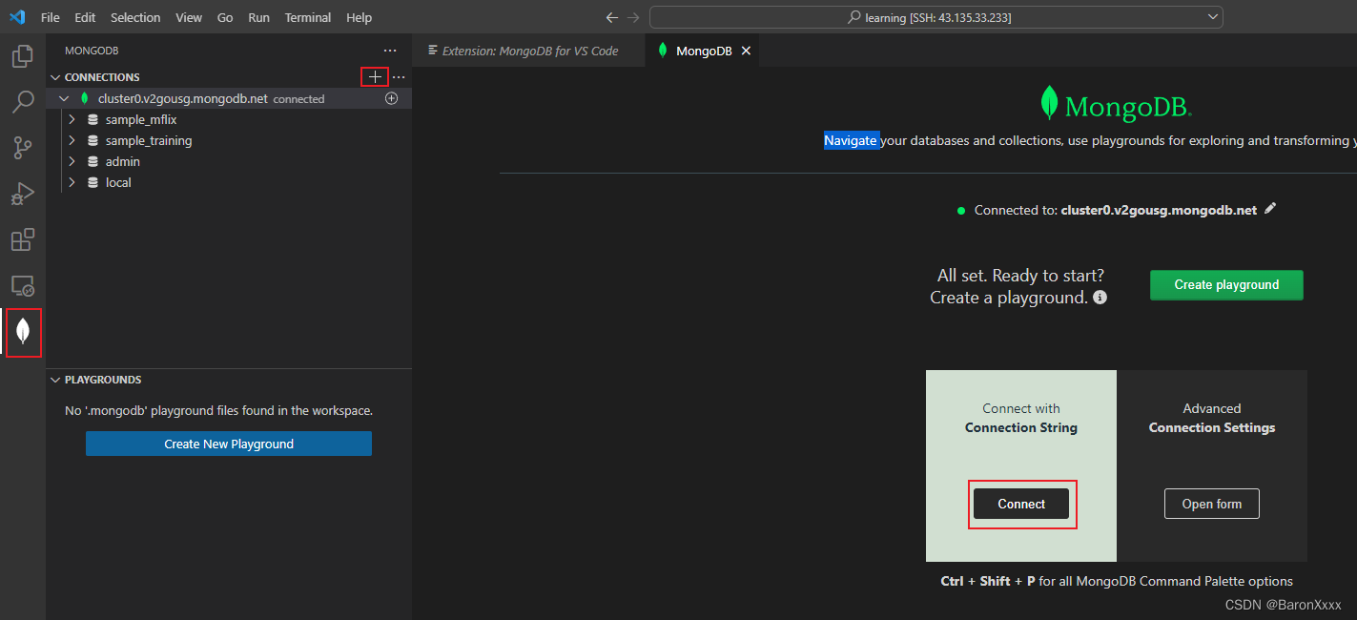The width and height of the screenshot is (1357, 620).
Task: Open the Explorer view in activity bar
Action: coord(23,56)
